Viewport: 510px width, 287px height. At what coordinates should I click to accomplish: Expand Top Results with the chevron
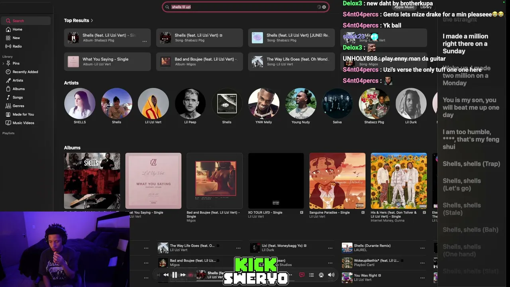tap(92, 20)
